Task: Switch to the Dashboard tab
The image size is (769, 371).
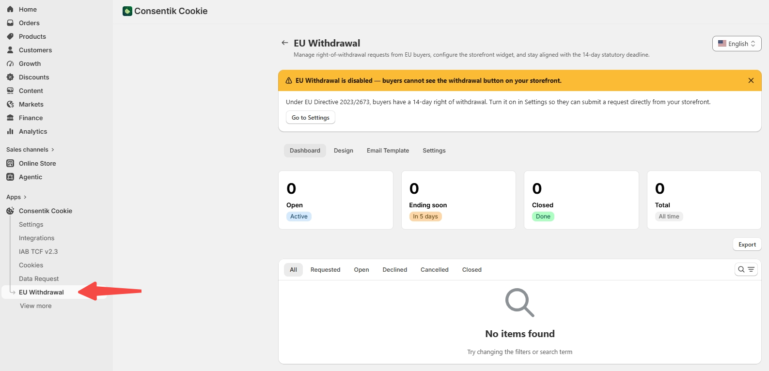Action: [x=305, y=151]
